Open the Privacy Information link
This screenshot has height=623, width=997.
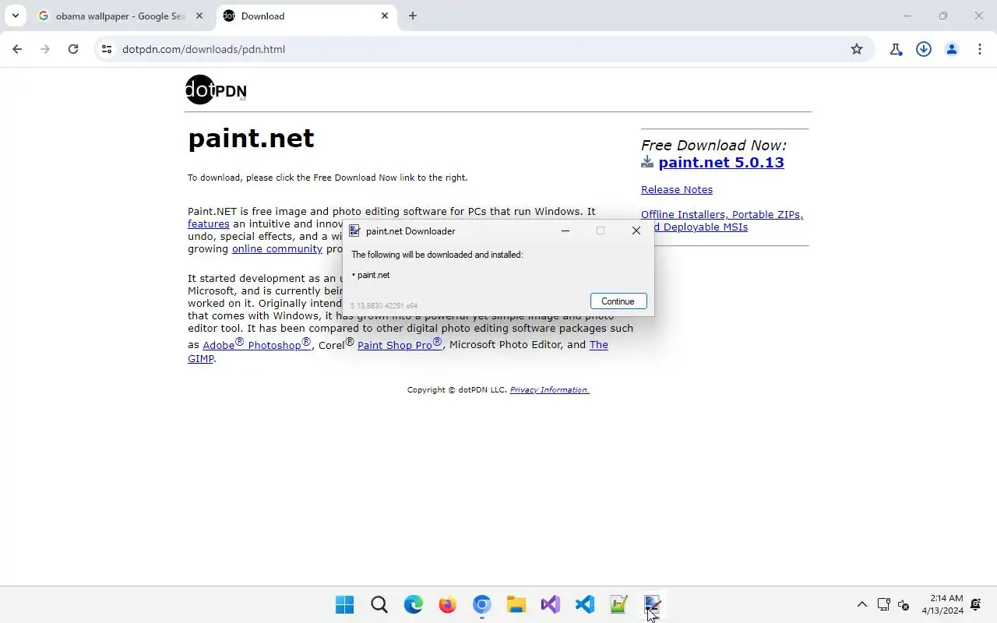tap(549, 389)
